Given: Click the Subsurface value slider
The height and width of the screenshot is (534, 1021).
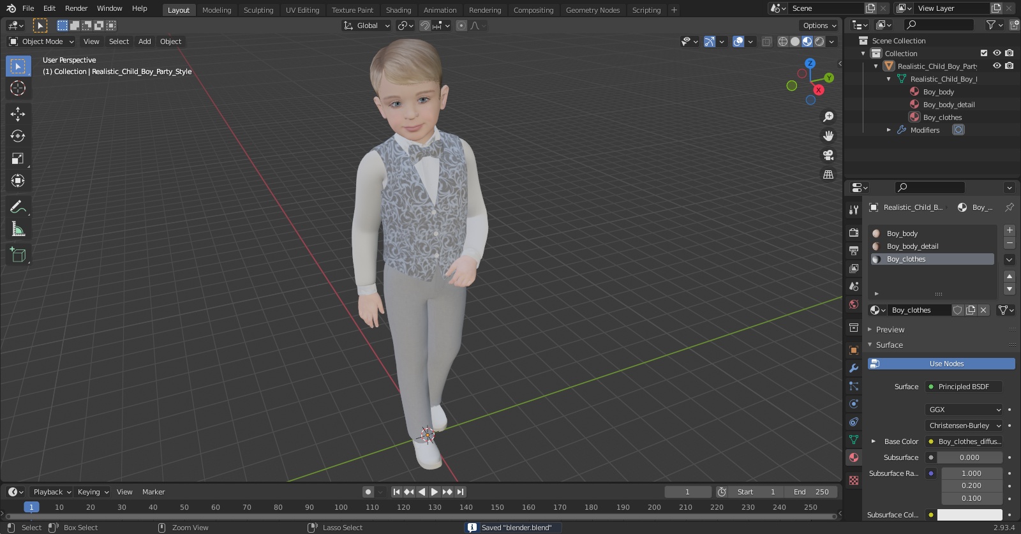Looking at the screenshot, I should (x=969, y=457).
